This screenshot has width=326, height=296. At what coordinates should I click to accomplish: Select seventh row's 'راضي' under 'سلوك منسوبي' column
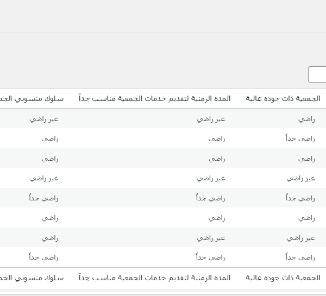(50, 238)
